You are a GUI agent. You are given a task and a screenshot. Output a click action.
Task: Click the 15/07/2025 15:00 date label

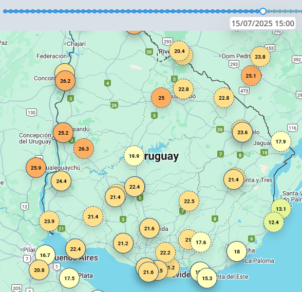(x=263, y=23)
